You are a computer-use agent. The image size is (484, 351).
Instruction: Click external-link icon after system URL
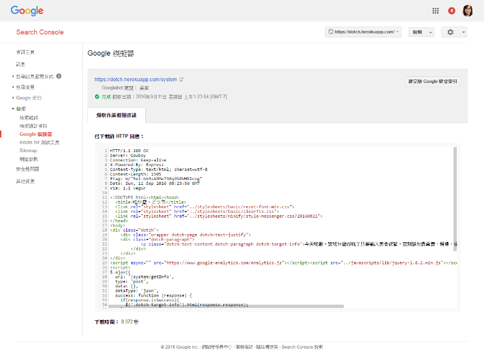(x=181, y=79)
